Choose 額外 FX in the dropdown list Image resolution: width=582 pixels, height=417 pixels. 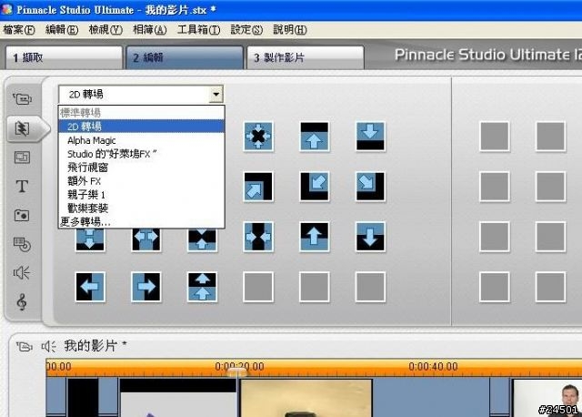[142, 181]
